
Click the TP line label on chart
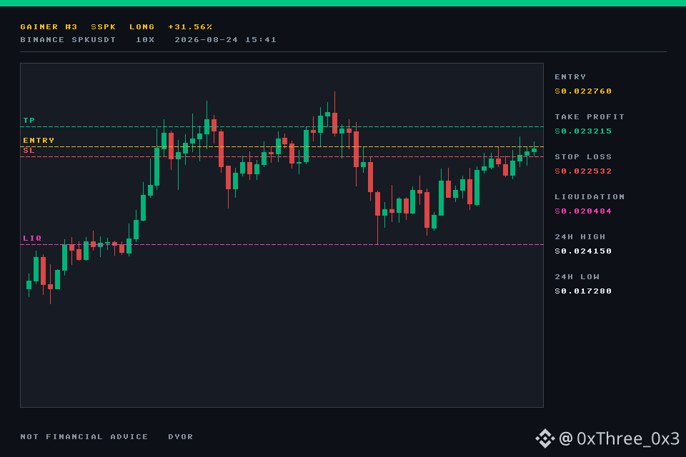tap(29, 120)
